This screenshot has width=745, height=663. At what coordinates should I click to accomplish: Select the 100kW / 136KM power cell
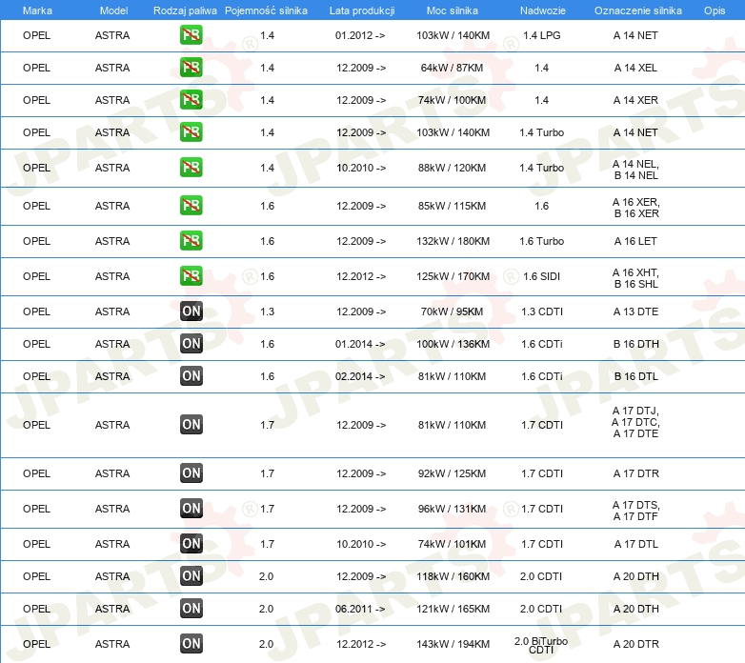pyautogui.click(x=453, y=344)
